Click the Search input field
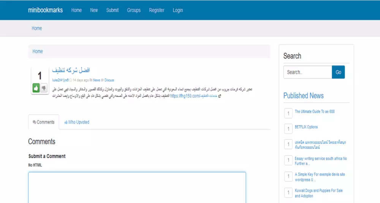 click(x=308, y=72)
